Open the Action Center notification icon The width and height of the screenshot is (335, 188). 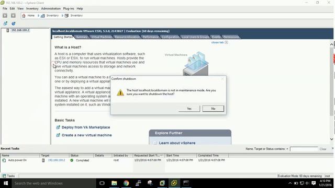(x=314, y=183)
